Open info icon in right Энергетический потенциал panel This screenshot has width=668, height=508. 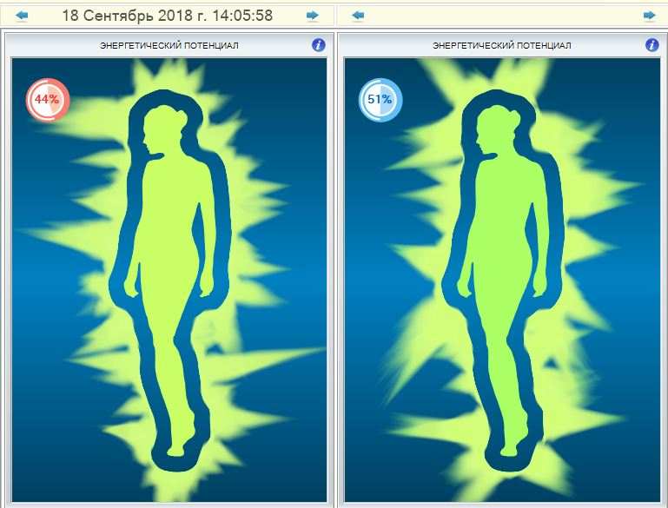click(x=651, y=44)
